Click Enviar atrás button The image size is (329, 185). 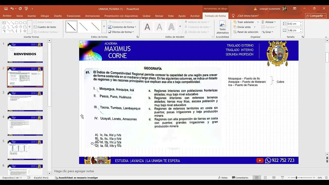[242, 27]
